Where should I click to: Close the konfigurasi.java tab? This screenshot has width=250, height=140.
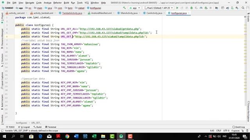coord(189,13)
